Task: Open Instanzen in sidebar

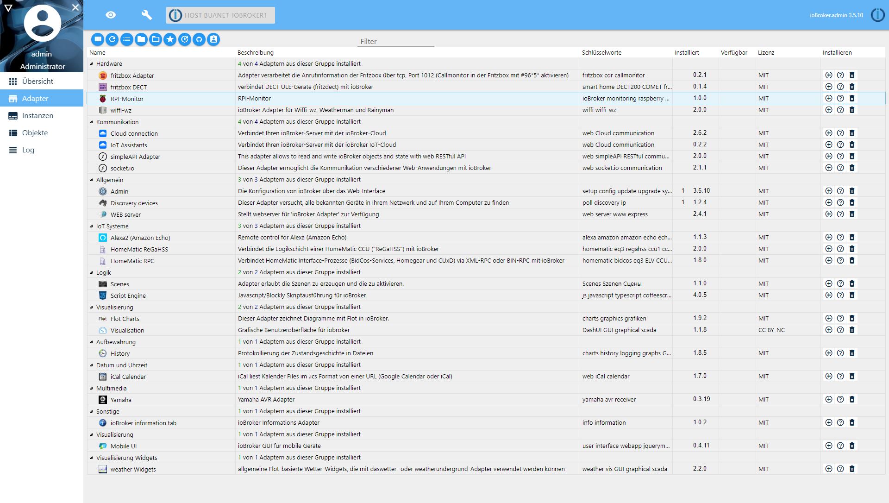Action: click(x=38, y=116)
